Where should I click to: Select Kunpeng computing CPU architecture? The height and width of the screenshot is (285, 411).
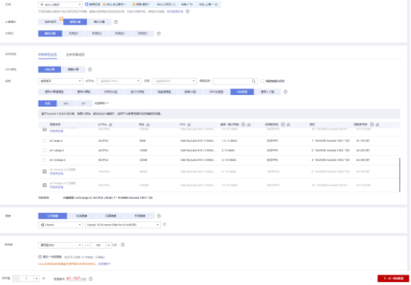74,69
